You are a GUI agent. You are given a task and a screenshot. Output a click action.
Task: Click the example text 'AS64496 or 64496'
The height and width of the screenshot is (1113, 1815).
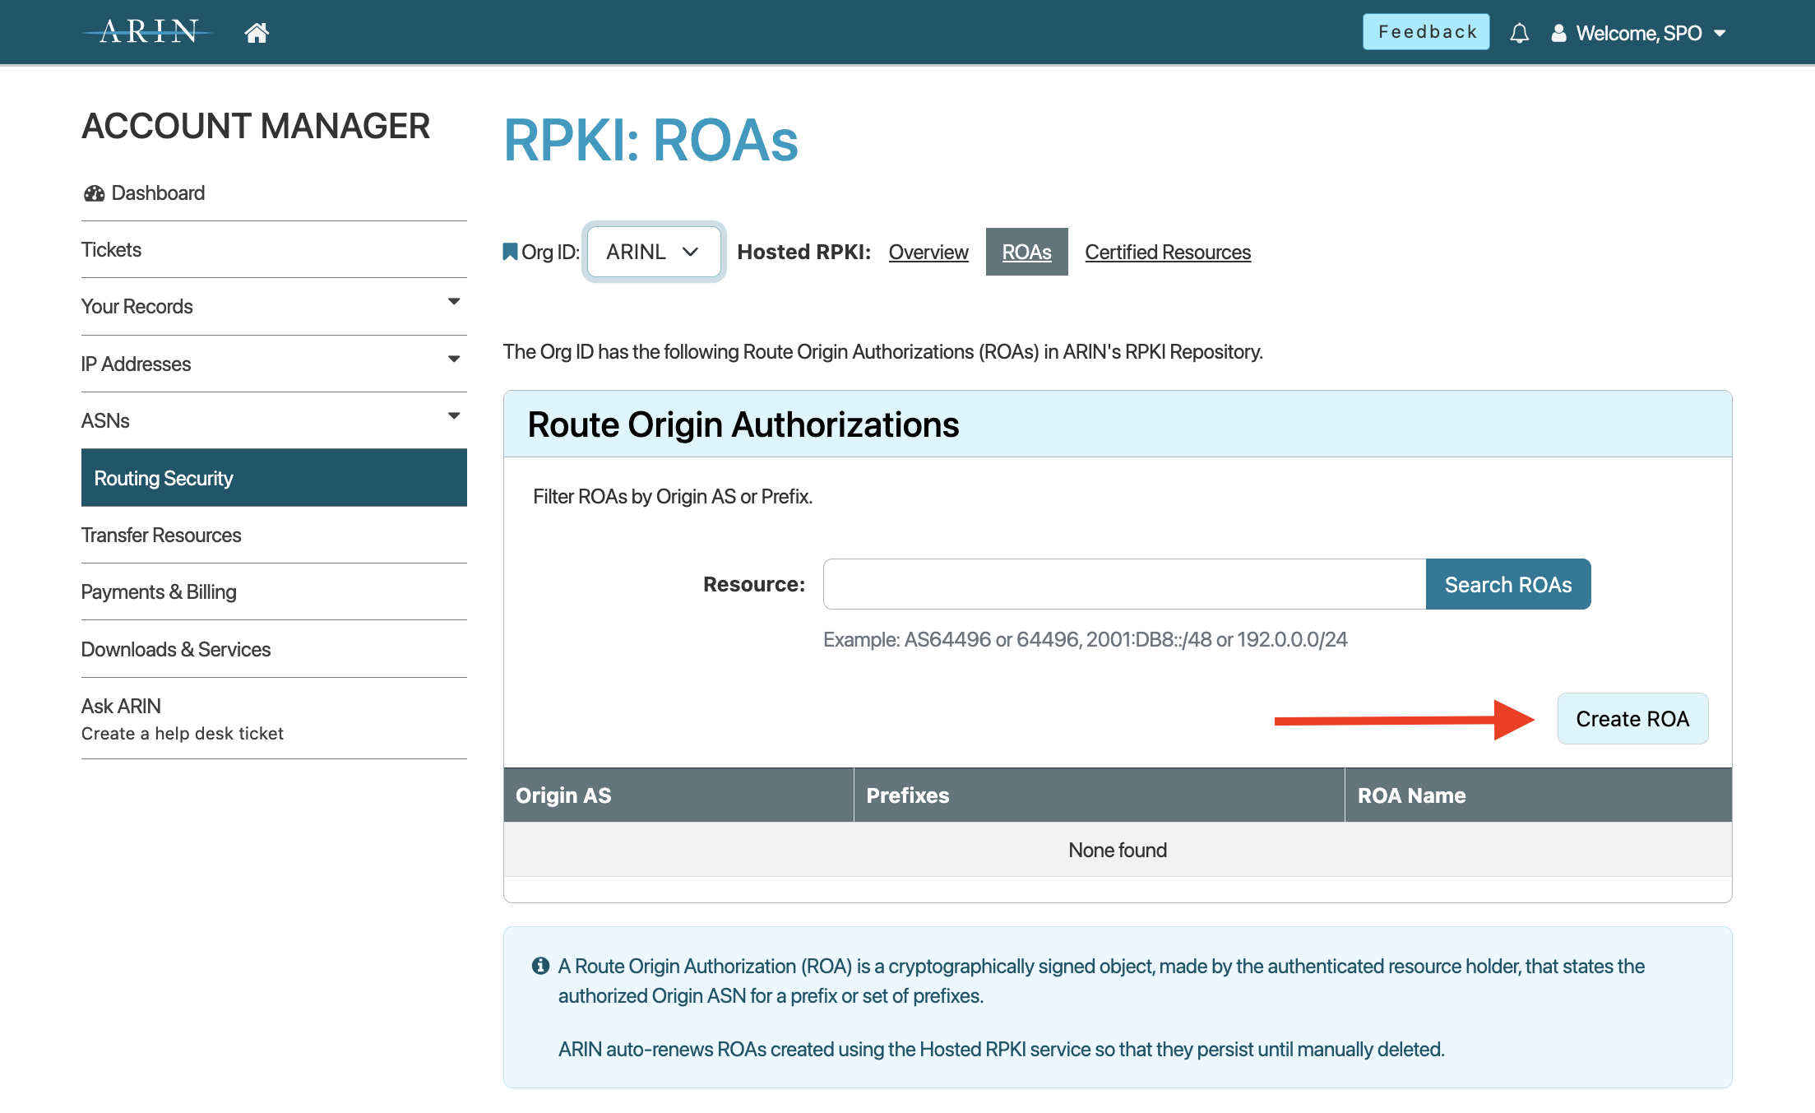tap(992, 640)
